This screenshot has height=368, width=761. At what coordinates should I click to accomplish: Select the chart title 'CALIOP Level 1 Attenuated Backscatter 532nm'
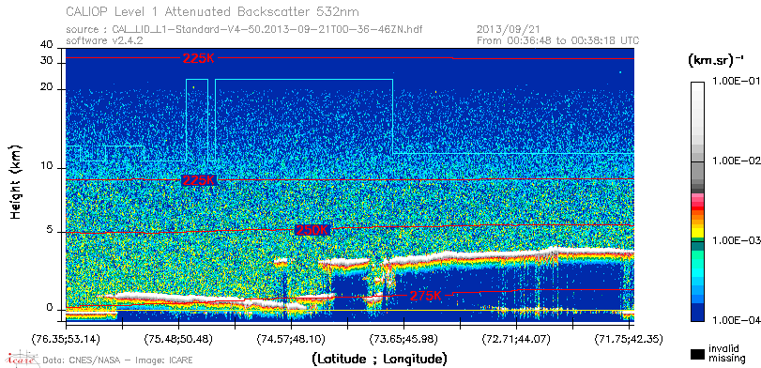(213, 11)
